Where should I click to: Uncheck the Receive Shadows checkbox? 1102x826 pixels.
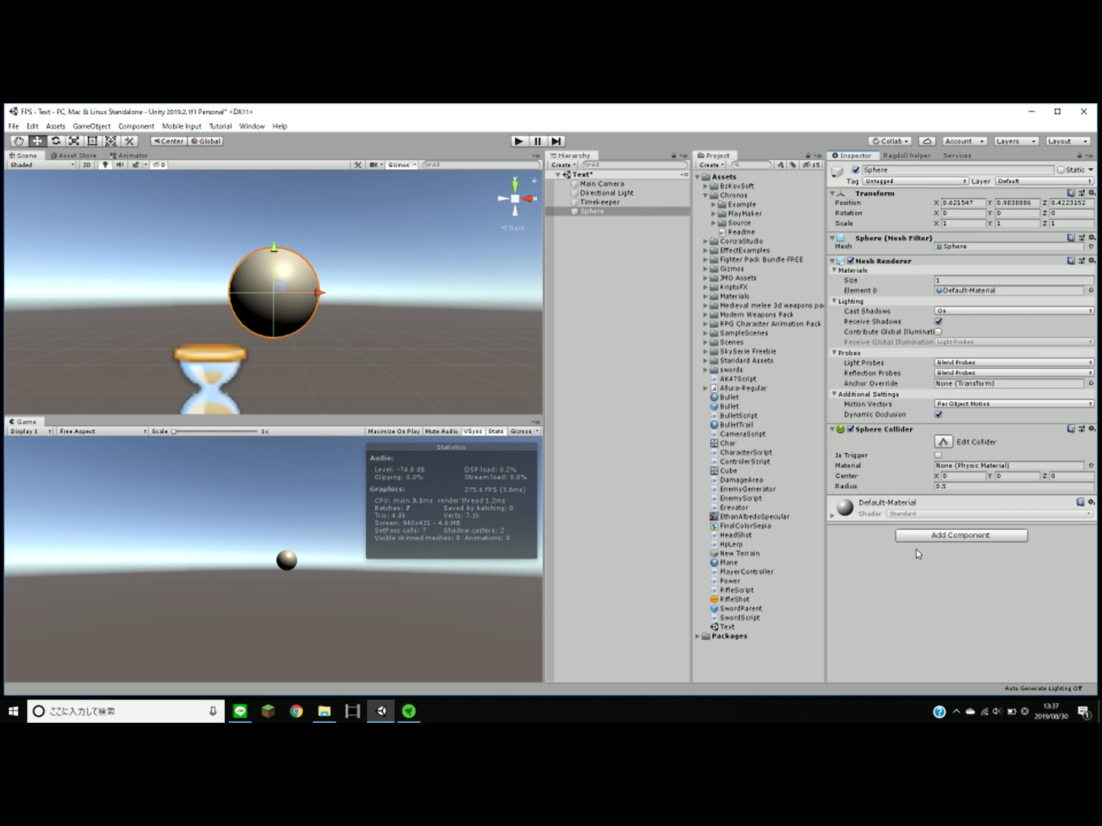(939, 321)
